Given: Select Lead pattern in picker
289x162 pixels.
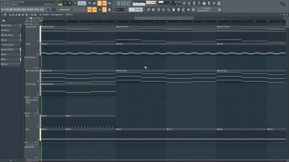Looking at the screenshot, I should click(11, 40).
